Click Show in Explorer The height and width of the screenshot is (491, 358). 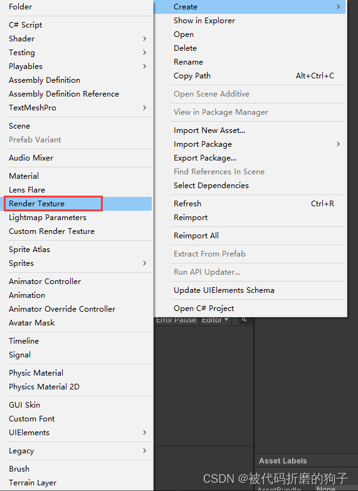[x=250, y=21]
